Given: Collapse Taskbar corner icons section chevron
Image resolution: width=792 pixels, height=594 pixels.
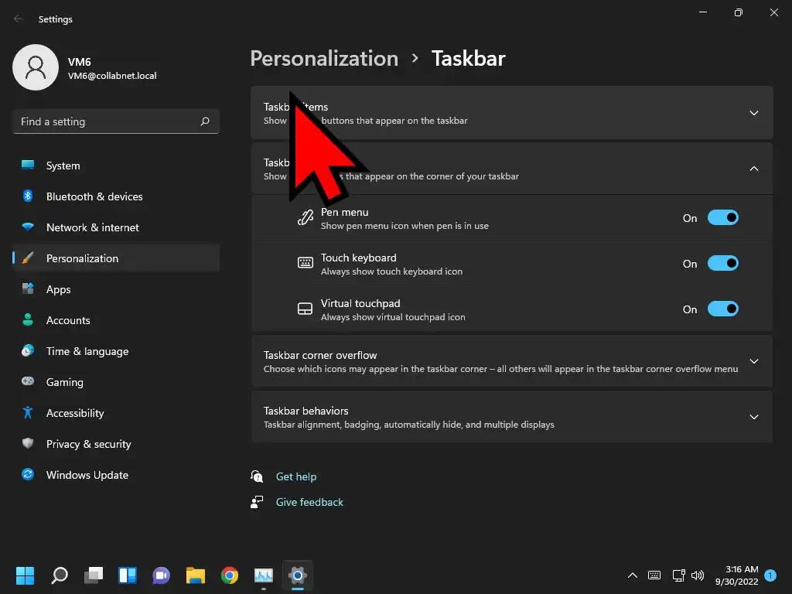Looking at the screenshot, I should (x=753, y=168).
